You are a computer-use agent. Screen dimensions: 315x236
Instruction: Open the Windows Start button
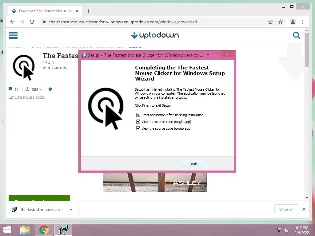(x=7, y=230)
